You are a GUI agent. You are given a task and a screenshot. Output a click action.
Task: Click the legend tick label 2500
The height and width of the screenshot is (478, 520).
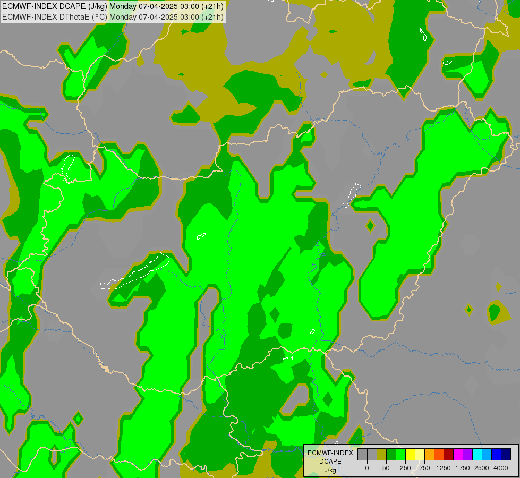coord(482,468)
